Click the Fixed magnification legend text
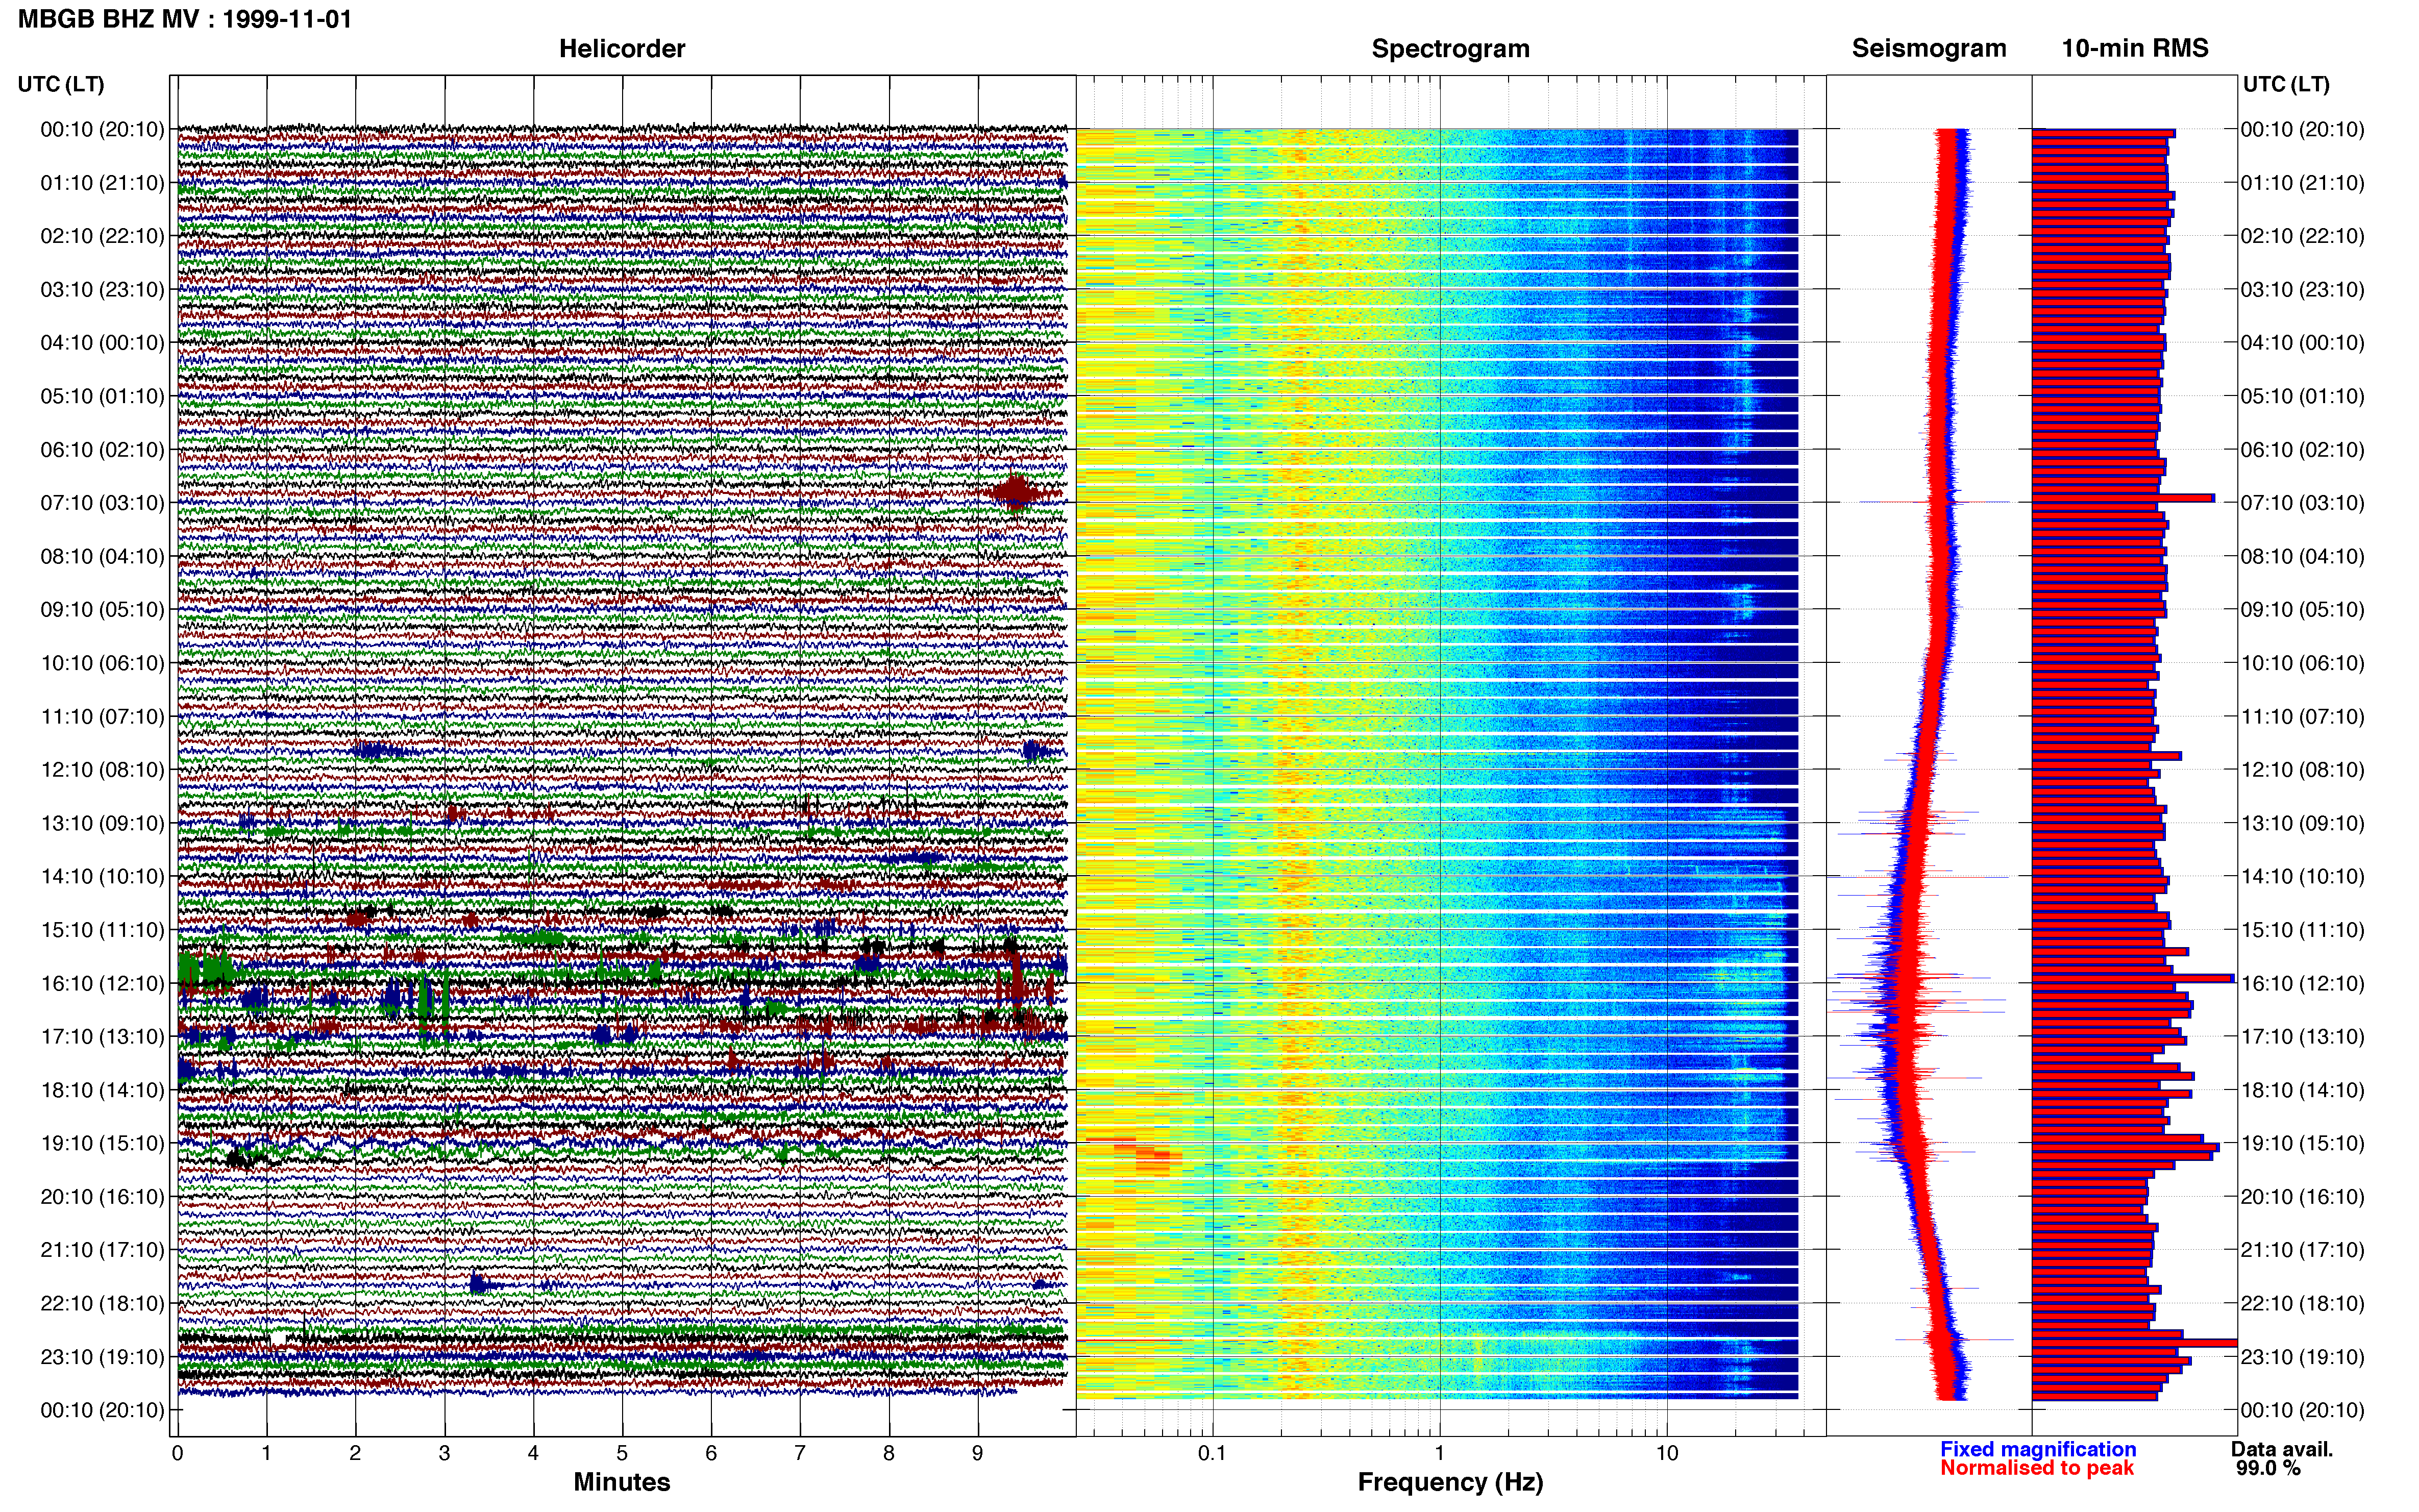Screen dimensions: 2419x1512 point(2038,1449)
